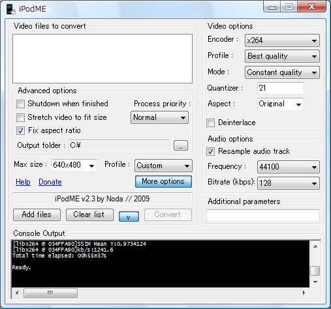The image size is (331, 309).
Task: Click the Output folder path field
Action: point(119,145)
